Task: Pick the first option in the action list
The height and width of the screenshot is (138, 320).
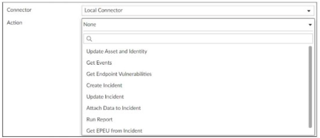Action: [117, 51]
